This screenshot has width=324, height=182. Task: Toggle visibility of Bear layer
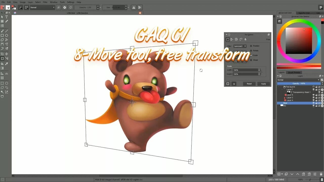coord(313,103)
